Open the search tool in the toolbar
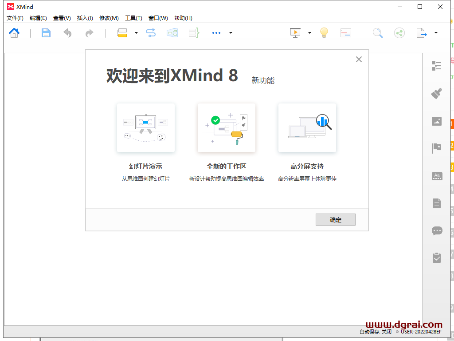The height and width of the screenshot is (341, 454). tap(378, 33)
